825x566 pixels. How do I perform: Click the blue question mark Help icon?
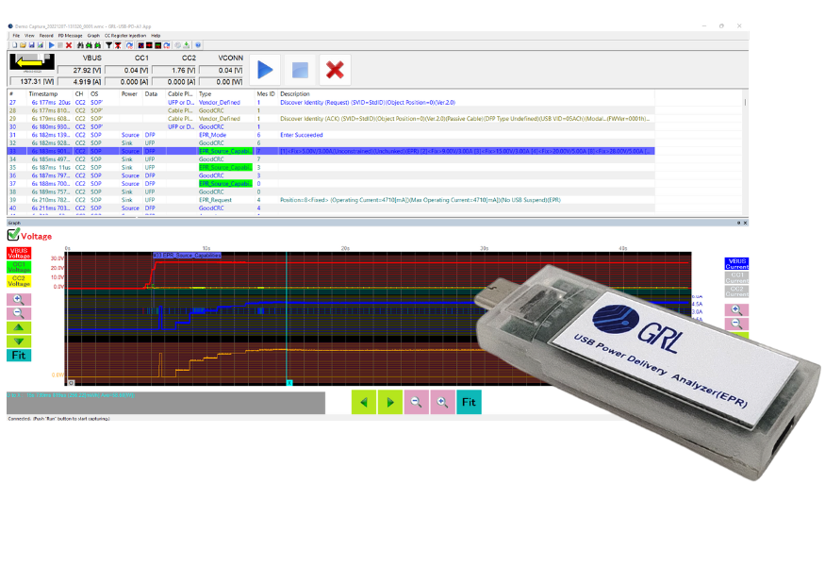coord(198,45)
